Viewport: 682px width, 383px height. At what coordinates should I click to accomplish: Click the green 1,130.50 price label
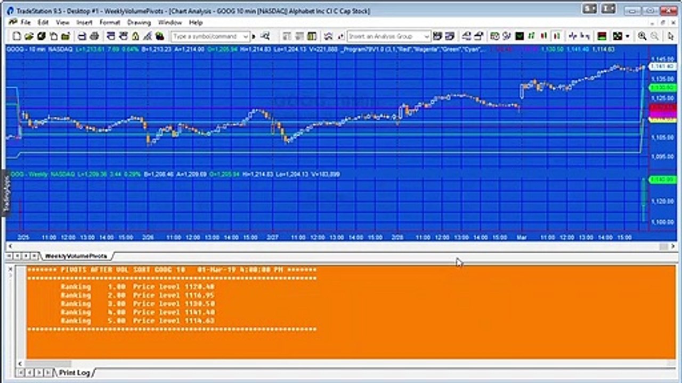tap(663, 87)
